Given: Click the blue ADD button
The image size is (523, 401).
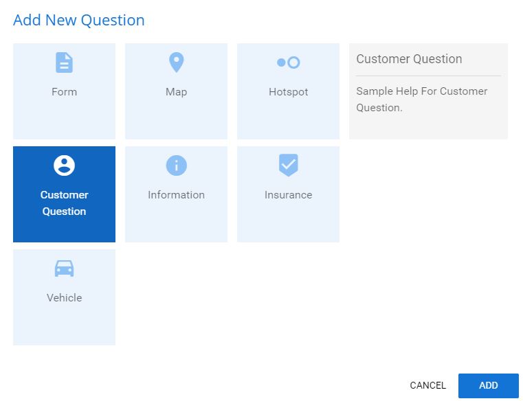Looking at the screenshot, I should coord(489,386).
